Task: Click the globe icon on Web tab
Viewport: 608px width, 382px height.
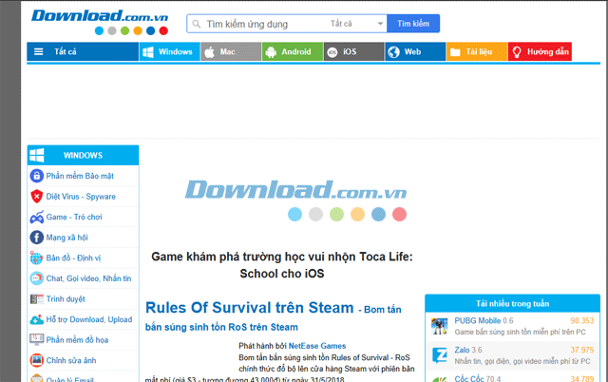Action: pos(393,52)
